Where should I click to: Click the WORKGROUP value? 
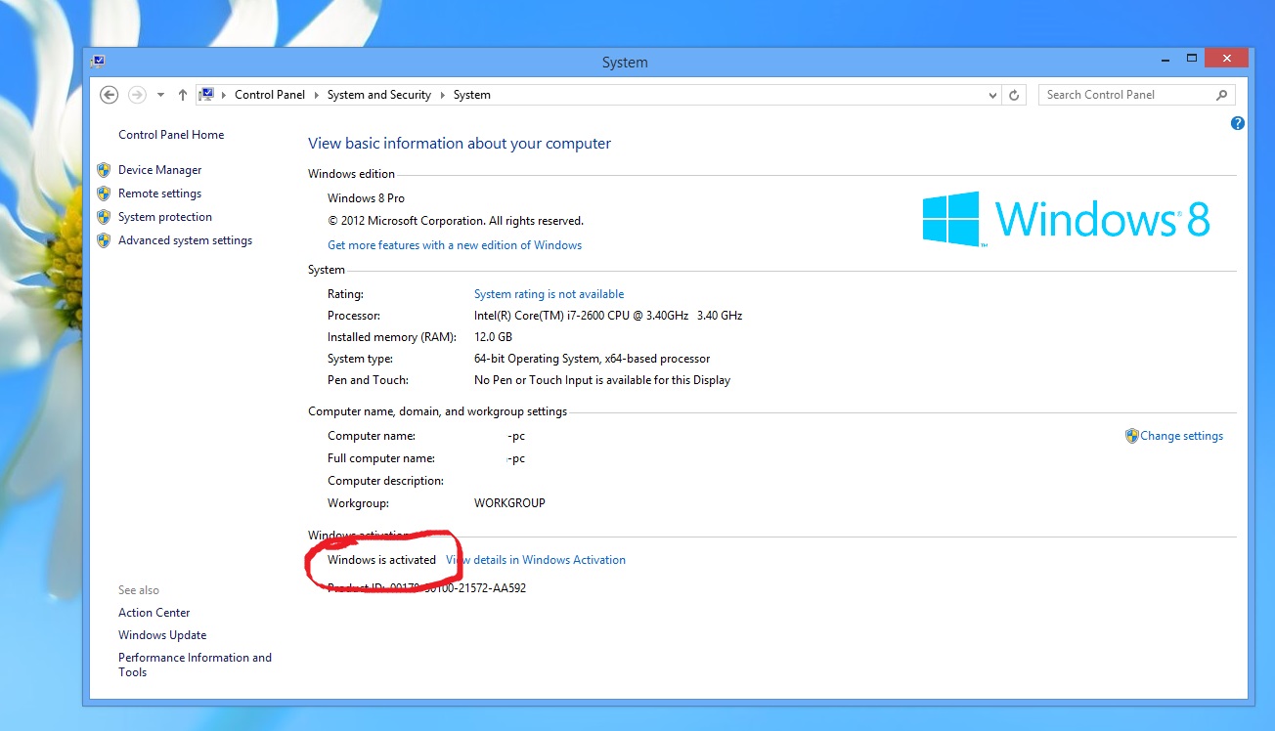tap(509, 503)
